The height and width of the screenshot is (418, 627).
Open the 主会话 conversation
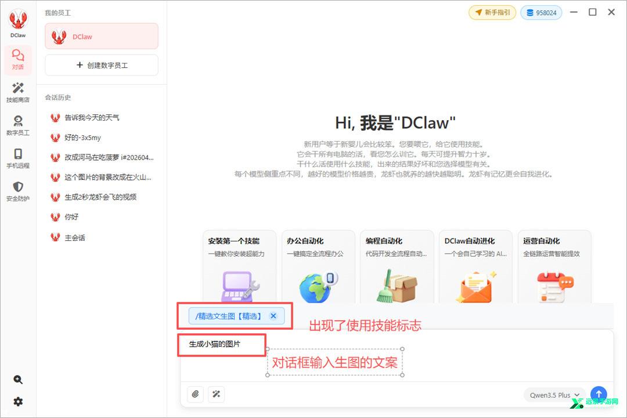pos(102,237)
